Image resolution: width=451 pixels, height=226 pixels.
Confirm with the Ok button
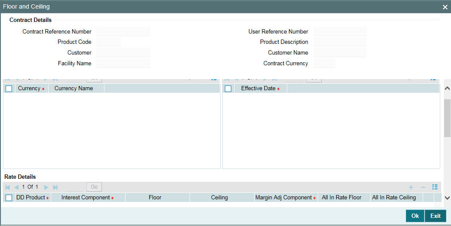[x=415, y=216]
